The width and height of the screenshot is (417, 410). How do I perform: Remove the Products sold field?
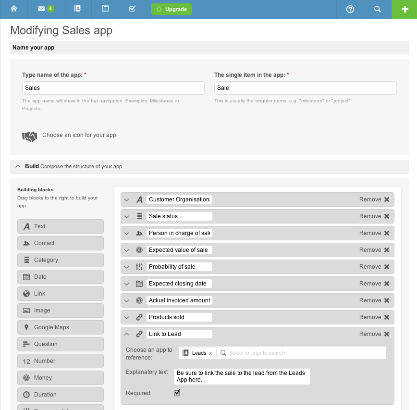tap(374, 317)
